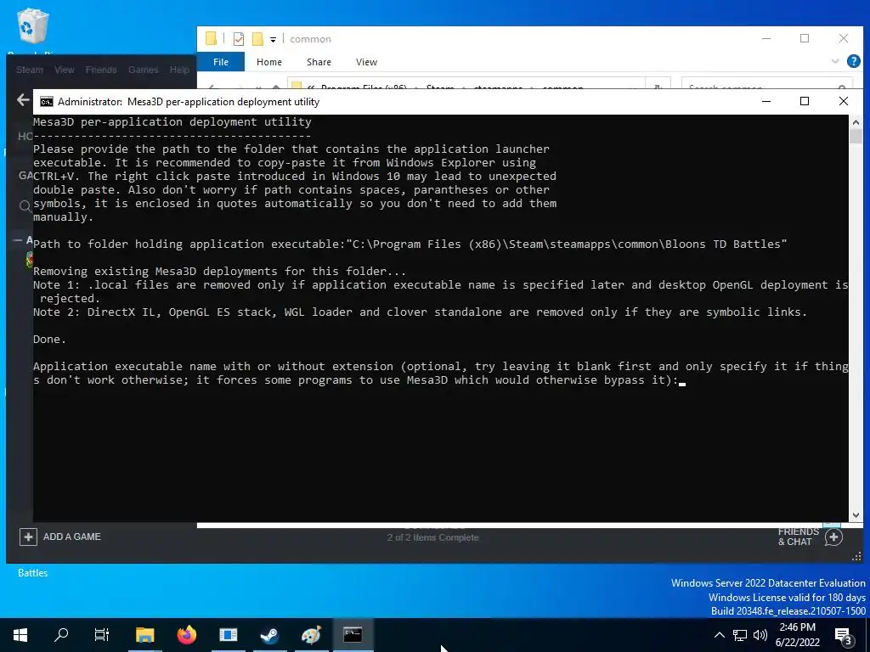Open Help menu in Steam window
The image size is (870, 652).
pyautogui.click(x=179, y=70)
